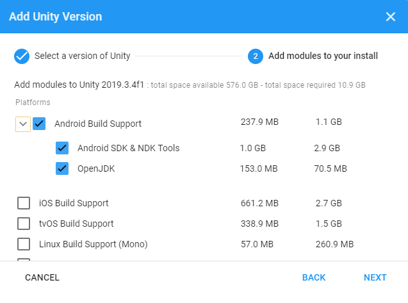Select Add modules to your install step
This screenshot has width=408, height=303.
click(323, 56)
